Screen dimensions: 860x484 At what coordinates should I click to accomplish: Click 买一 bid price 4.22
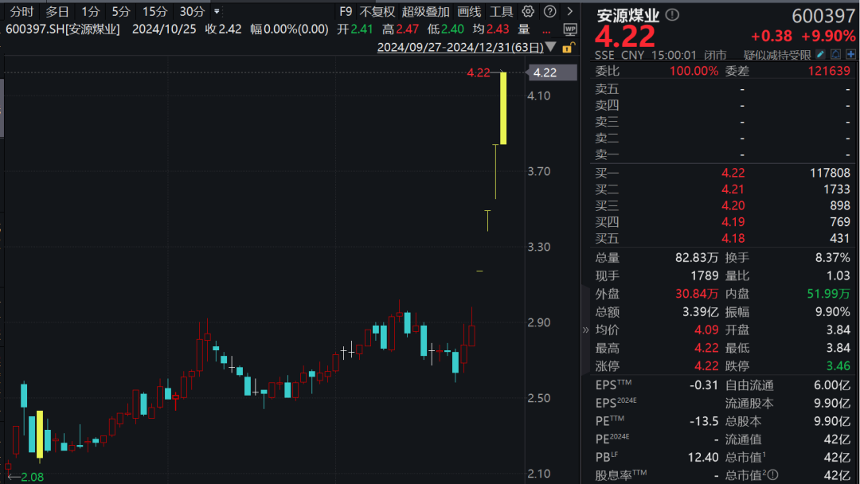pos(733,174)
